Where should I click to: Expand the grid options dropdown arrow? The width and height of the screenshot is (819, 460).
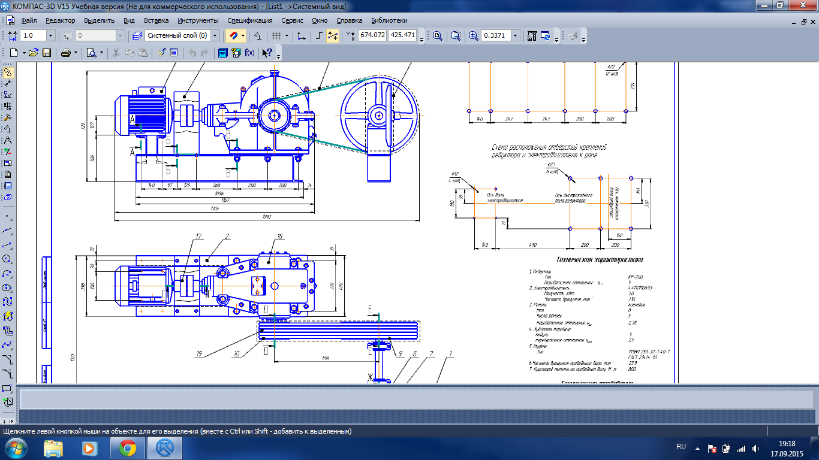[287, 36]
